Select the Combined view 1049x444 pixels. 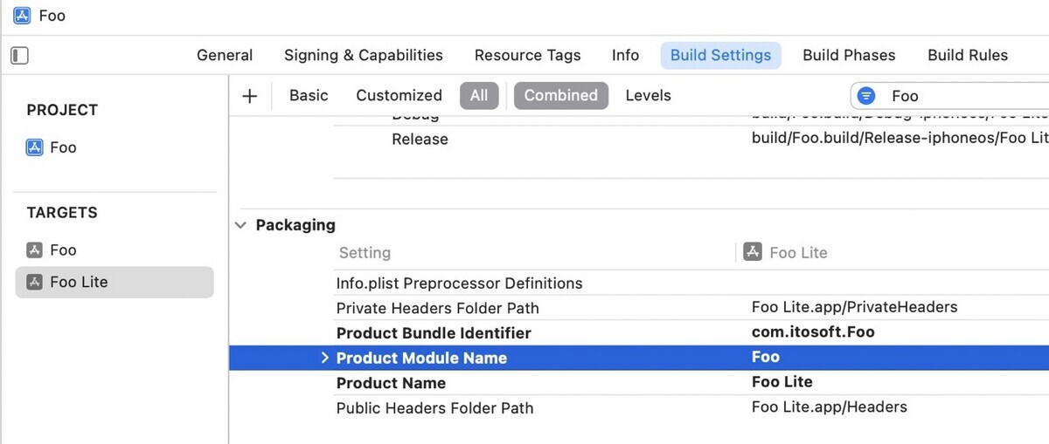pos(561,96)
